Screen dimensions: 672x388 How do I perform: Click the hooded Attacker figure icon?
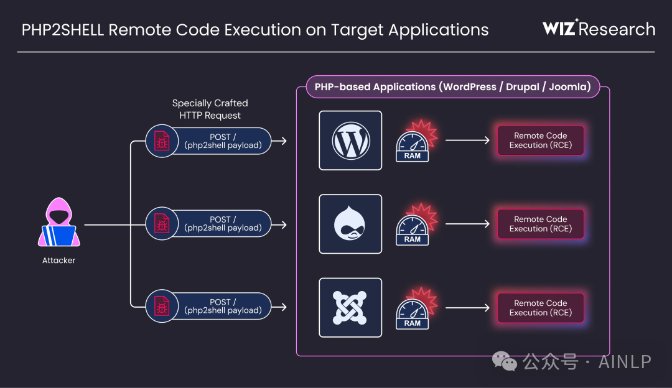pyautogui.click(x=58, y=222)
